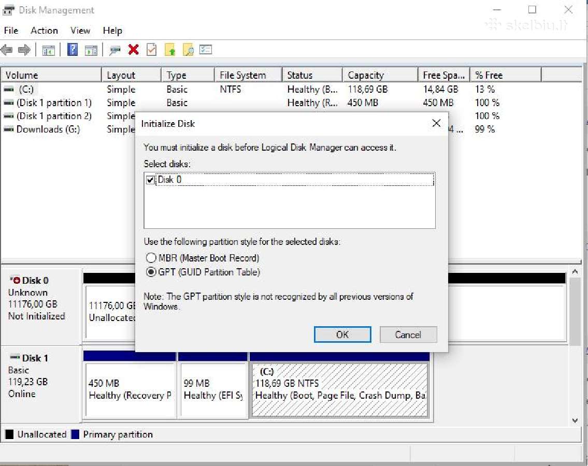Screen dimensions: 588x466
Task: Select MBR (Master Boot Record) radio button
Action: [x=151, y=258]
